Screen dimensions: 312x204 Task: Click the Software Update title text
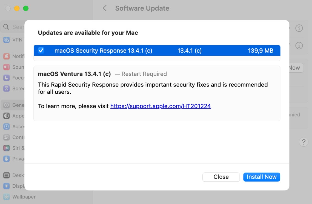(x=142, y=8)
